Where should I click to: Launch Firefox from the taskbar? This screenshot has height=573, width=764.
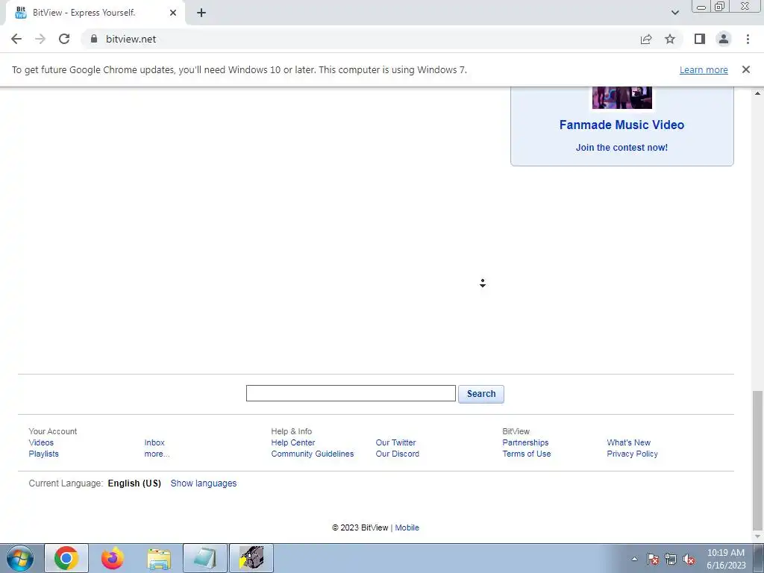coord(113,558)
